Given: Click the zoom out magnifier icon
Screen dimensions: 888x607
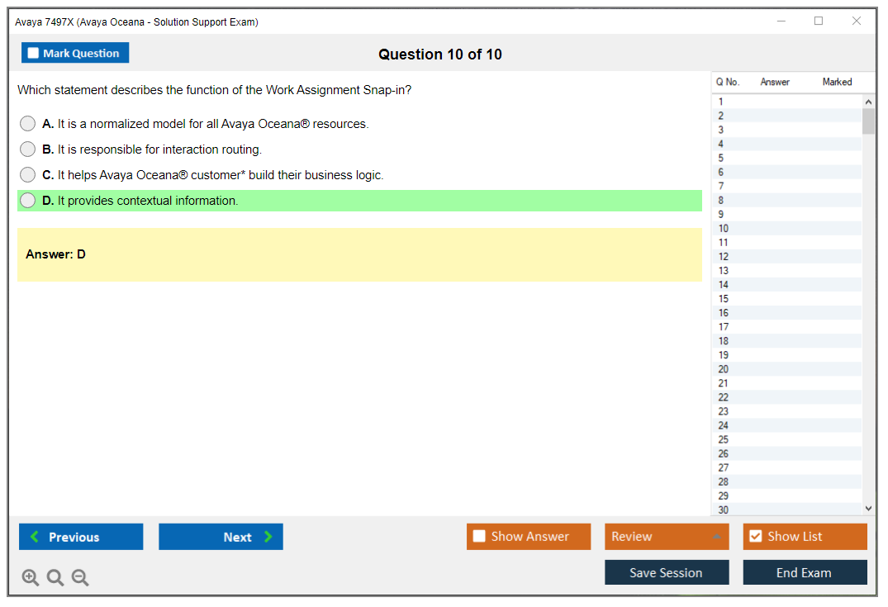Looking at the screenshot, I should (x=80, y=578).
